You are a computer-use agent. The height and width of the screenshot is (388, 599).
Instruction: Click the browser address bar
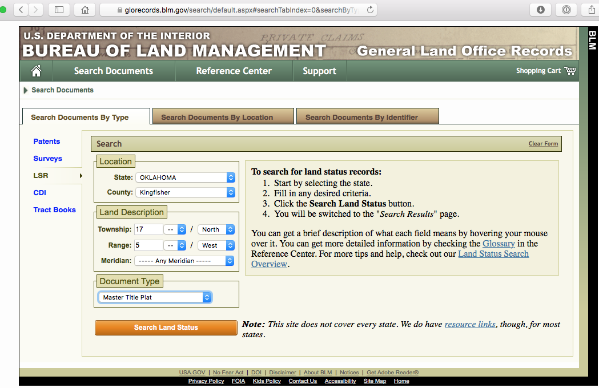(238, 10)
